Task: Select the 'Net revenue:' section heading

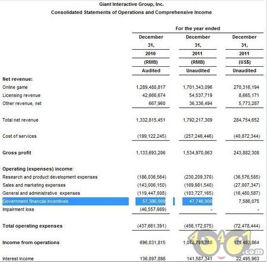Action: 17,79
